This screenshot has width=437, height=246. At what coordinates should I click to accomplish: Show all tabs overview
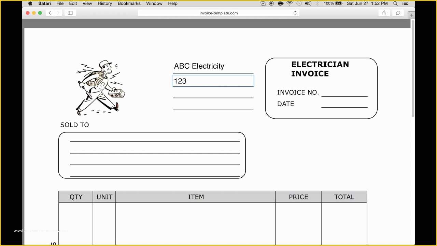tap(398, 13)
